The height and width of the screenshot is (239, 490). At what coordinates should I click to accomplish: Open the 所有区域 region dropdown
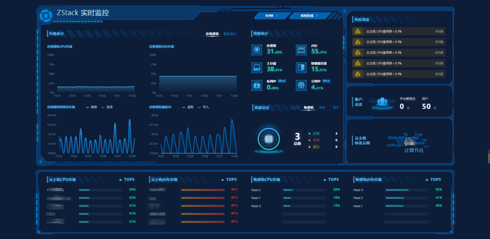click(309, 15)
